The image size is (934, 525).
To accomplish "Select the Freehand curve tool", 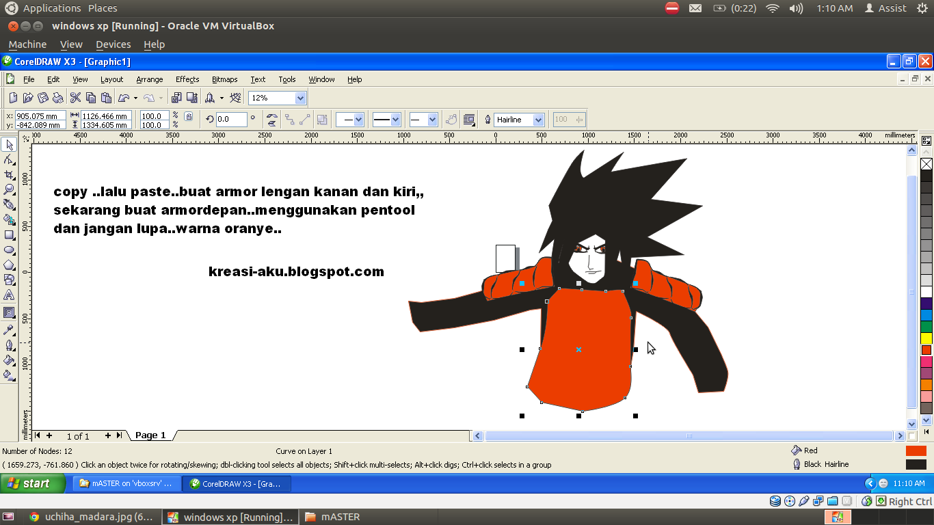I will (9, 204).
